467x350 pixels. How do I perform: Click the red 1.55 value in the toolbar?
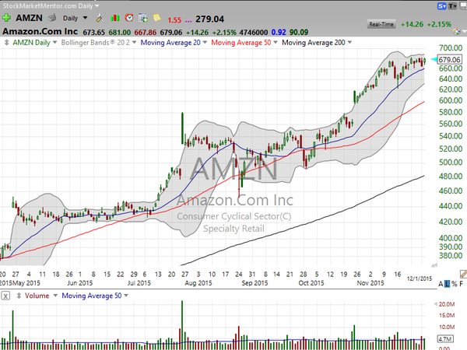[x=174, y=20]
